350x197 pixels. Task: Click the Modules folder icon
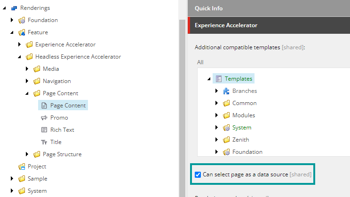pos(226,115)
